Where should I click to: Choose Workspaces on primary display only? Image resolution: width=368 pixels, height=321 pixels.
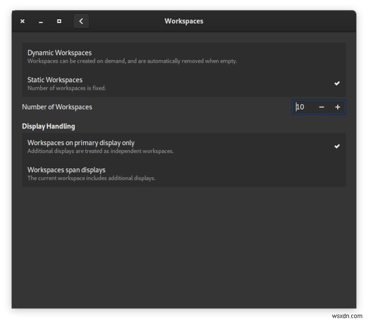(x=184, y=146)
